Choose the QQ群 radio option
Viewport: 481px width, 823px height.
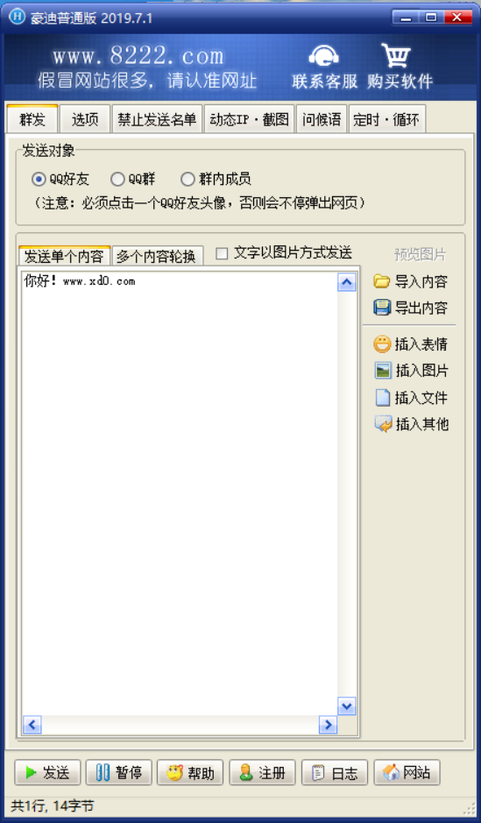pos(117,180)
